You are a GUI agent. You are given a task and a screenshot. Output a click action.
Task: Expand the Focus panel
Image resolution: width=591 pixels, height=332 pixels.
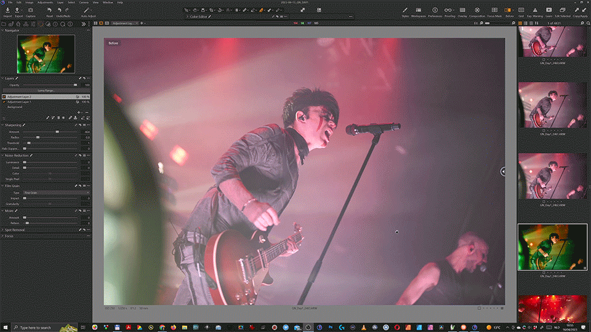pos(2,236)
